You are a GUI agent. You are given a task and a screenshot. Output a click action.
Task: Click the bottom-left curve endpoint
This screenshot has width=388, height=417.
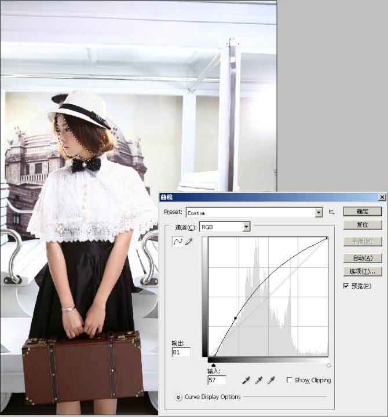[x=215, y=355]
